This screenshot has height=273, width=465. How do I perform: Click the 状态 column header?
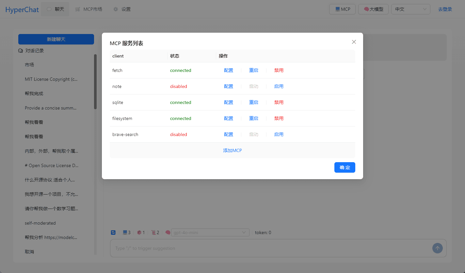tap(192, 56)
